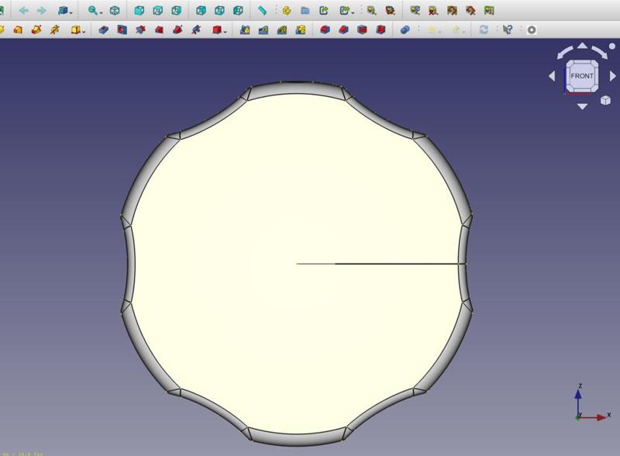Apply the Boolean operation tool
Screen dimensions: 620x456
(x=405, y=29)
